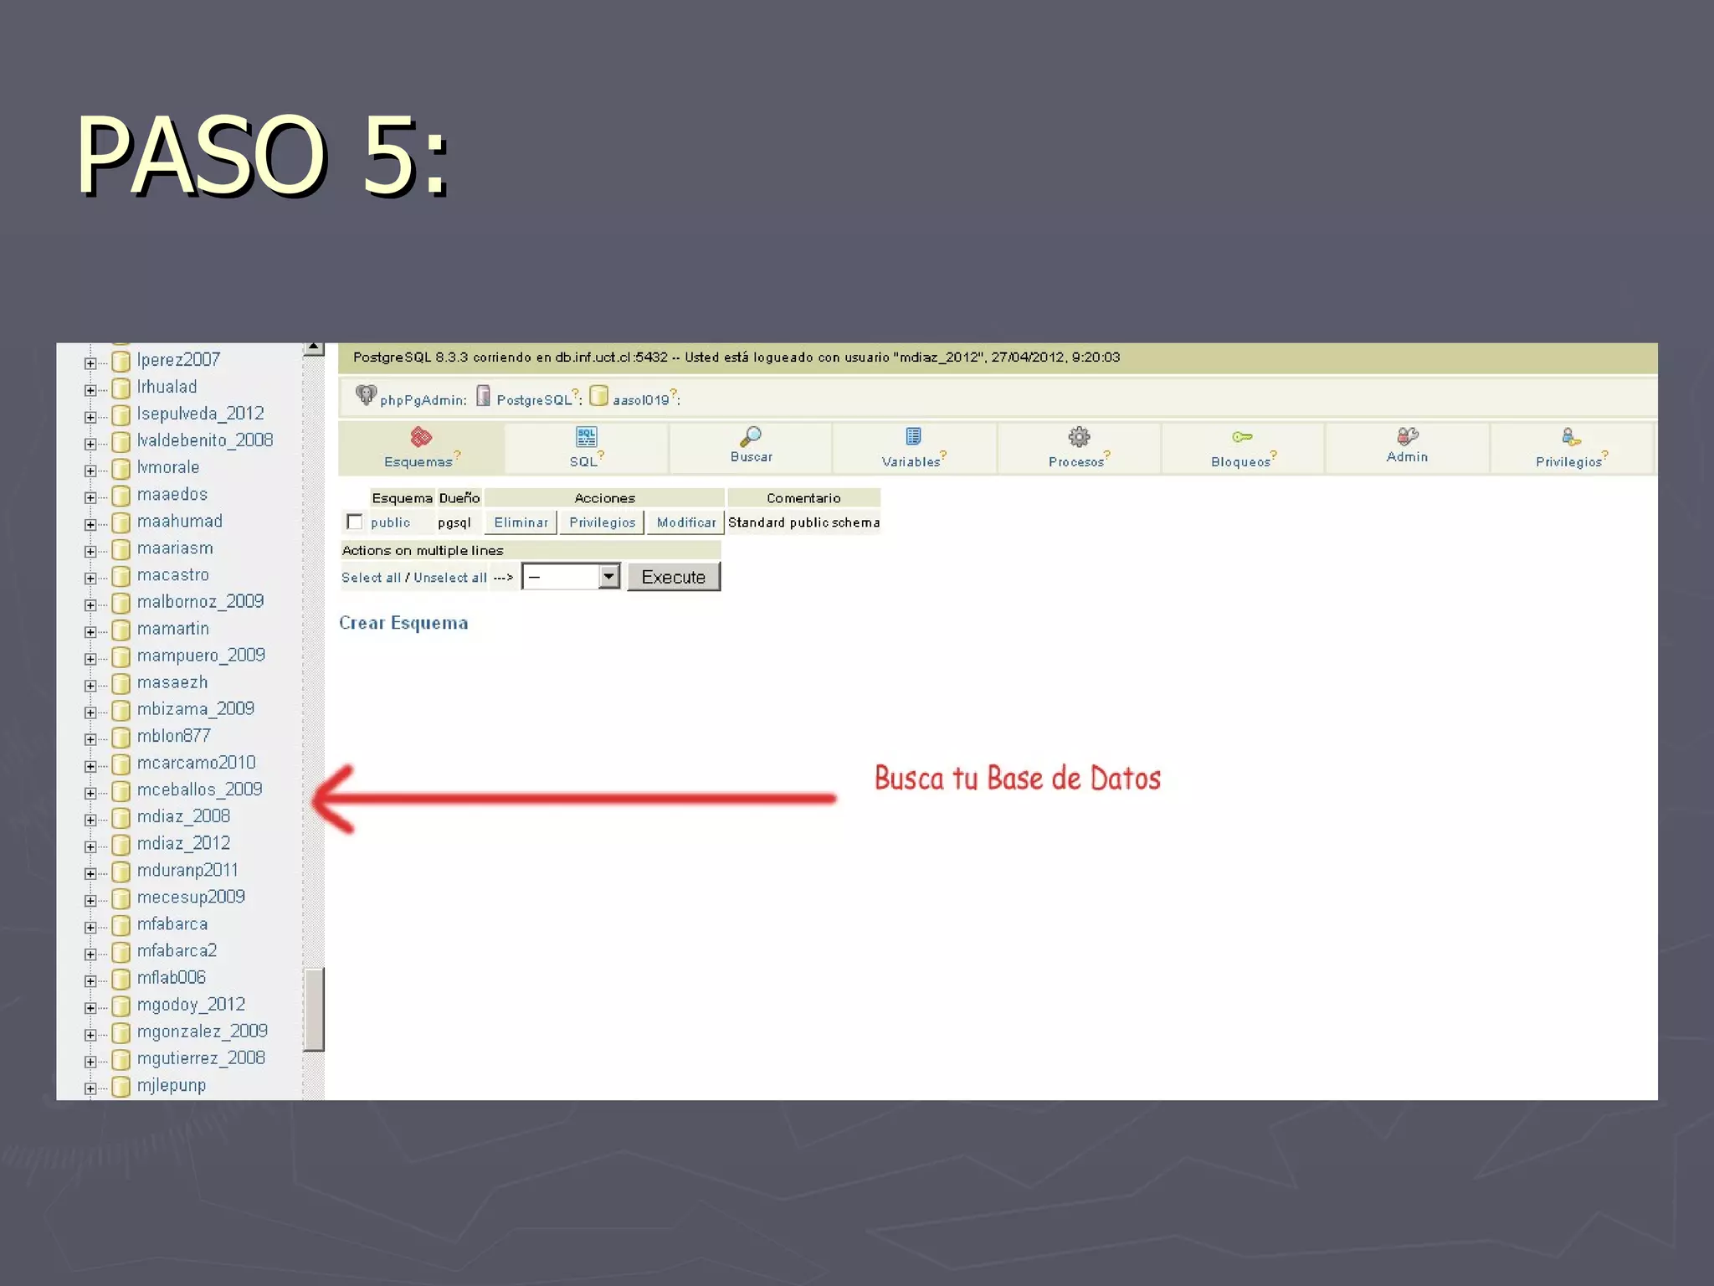Expand the mdiaz_2012 database node
1714x1286 pixels.
(90, 846)
